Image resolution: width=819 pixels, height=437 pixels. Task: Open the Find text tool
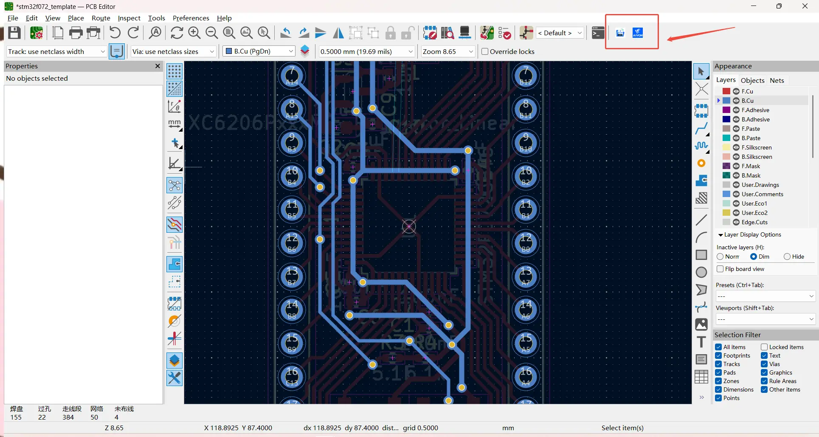(x=155, y=33)
